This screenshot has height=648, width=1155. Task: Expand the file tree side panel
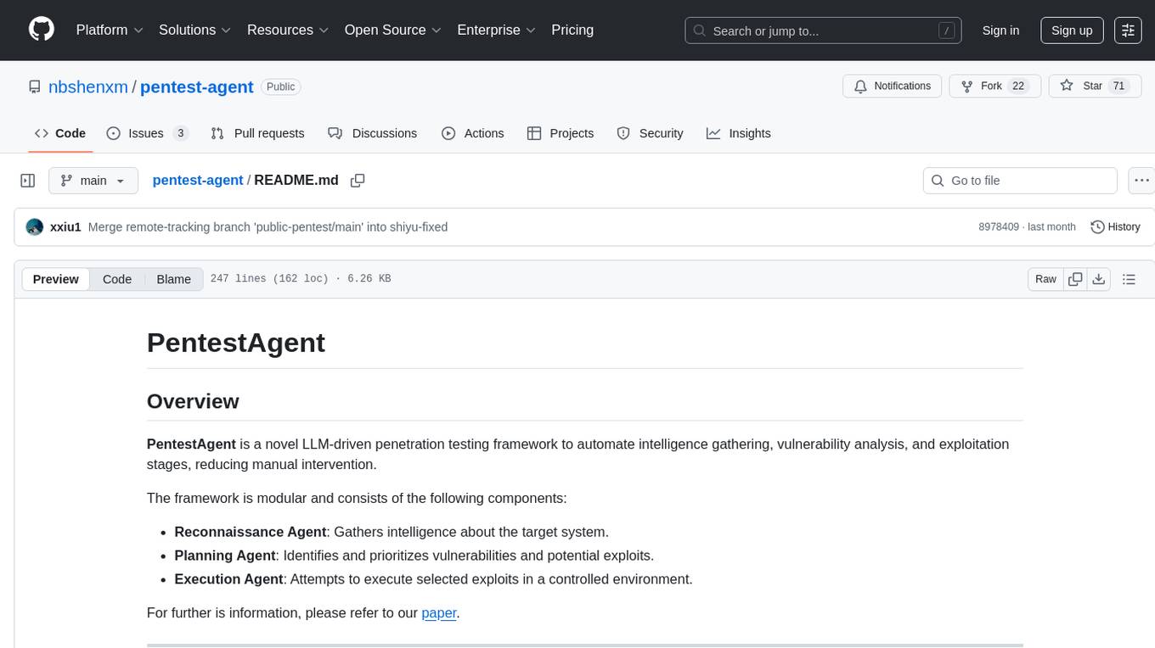pyautogui.click(x=28, y=181)
